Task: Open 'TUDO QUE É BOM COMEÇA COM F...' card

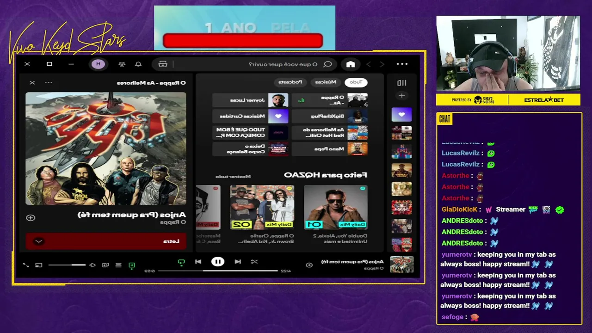Action: tap(250, 133)
